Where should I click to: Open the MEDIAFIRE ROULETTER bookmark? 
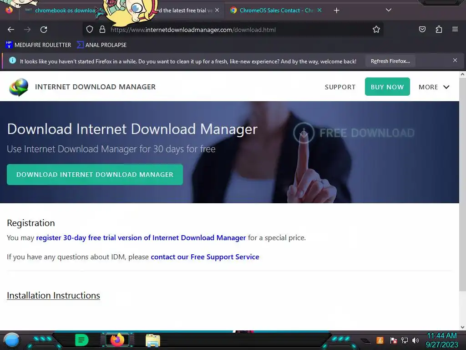[x=38, y=45]
